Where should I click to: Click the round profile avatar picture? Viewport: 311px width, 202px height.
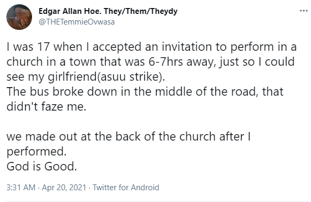tap(19, 17)
